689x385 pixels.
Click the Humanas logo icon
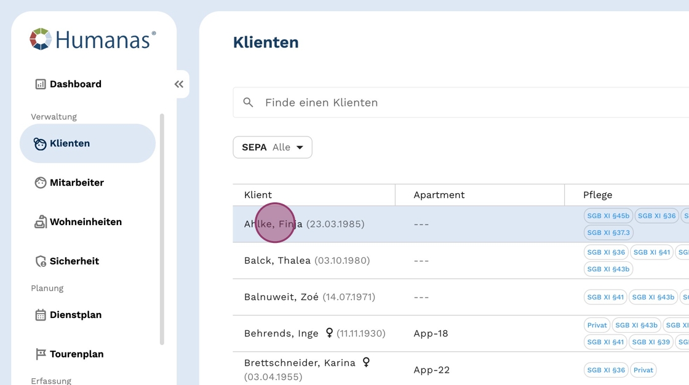click(41, 39)
